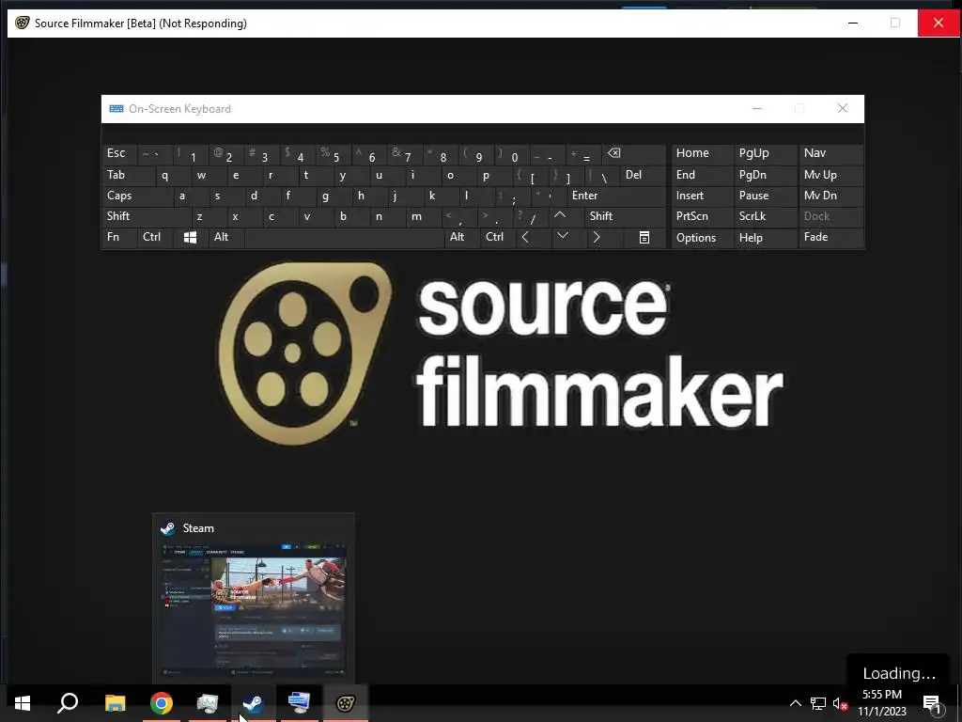Select Source Filmmaker taskbar icon
962x722 pixels.
346,703
